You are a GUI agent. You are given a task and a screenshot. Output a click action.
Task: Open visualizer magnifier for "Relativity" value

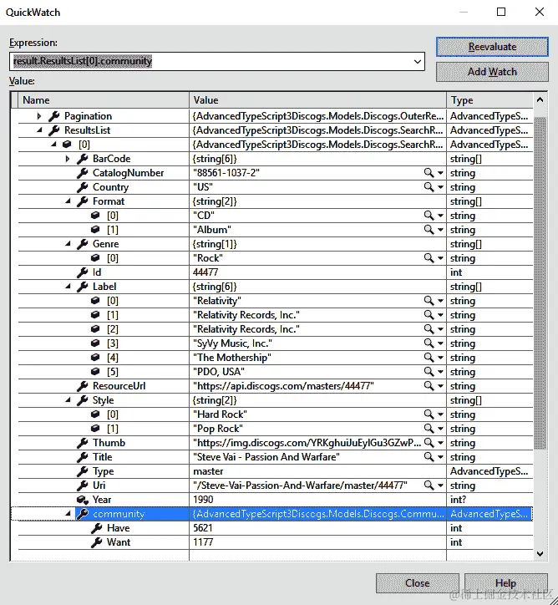pos(429,301)
